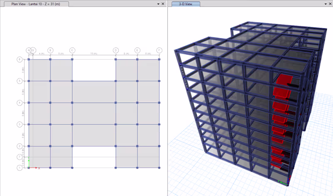Select slab panel between grids C-D and 2-3
The height and width of the screenshot is (196, 333).
(94, 135)
